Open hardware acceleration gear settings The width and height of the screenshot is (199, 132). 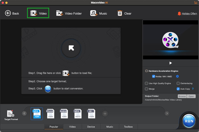coord(177,76)
